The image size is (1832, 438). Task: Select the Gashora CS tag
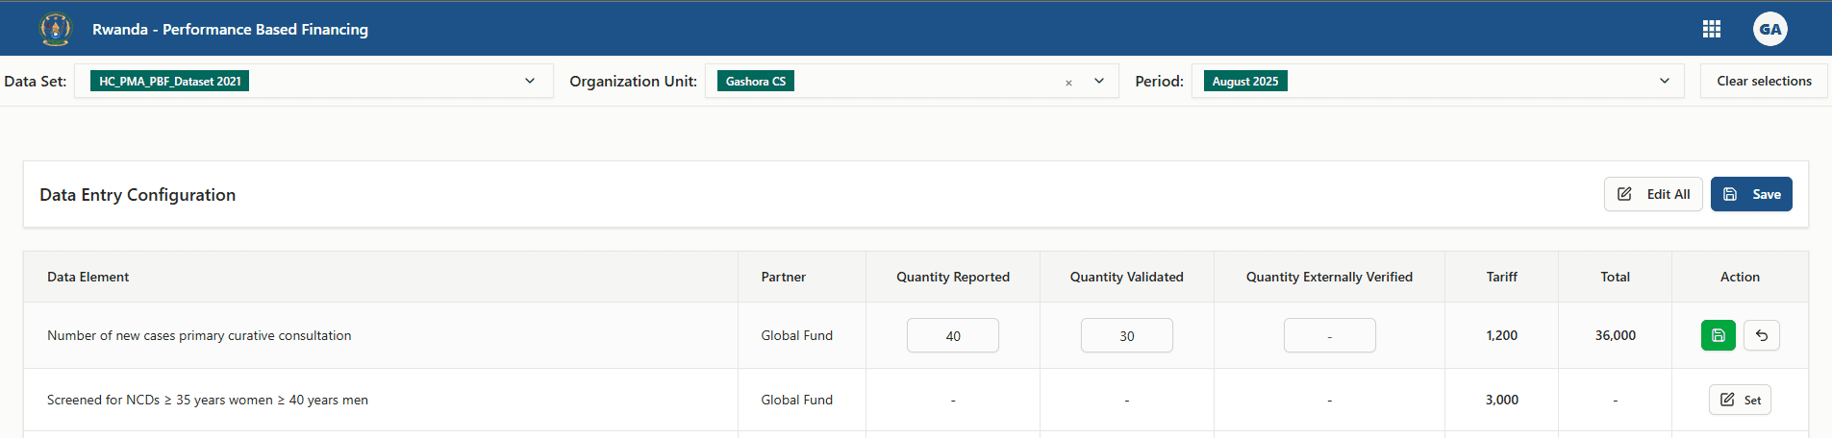pyautogui.click(x=756, y=81)
